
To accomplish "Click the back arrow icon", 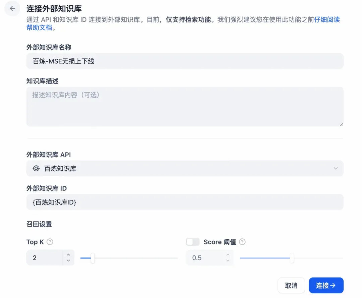I will [x=12, y=8].
